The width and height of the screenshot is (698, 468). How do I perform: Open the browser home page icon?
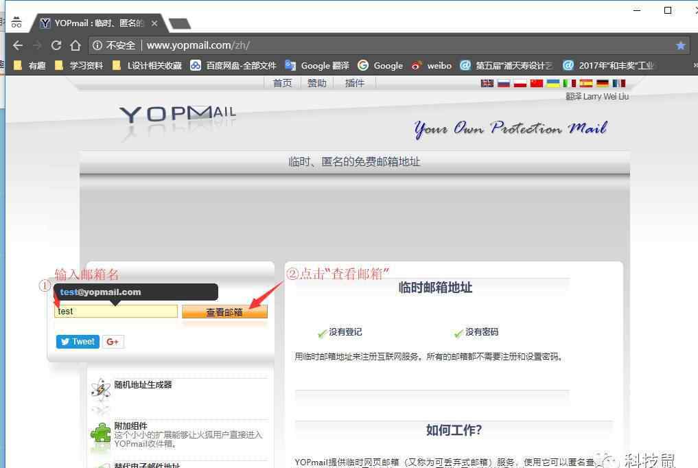pyautogui.click(x=75, y=45)
